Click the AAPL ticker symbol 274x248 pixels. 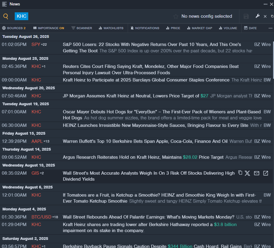coord(37,141)
